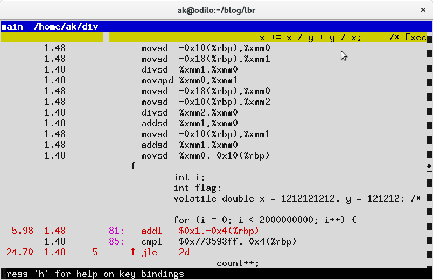This screenshot has height=280, width=433.
Task: Click the 'movsd -0x10(%rbp),%xmm1' instruction
Action: click(205, 134)
